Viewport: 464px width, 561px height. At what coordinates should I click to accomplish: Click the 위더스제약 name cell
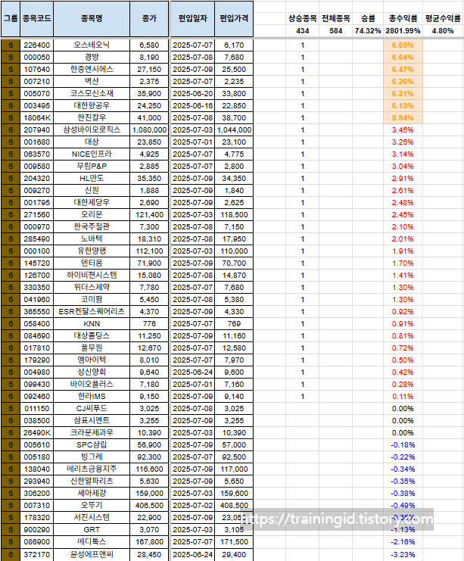92,288
